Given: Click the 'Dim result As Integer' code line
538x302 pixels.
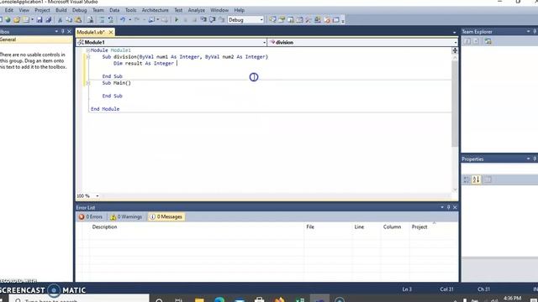Looking at the screenshot, I should 144,64.
